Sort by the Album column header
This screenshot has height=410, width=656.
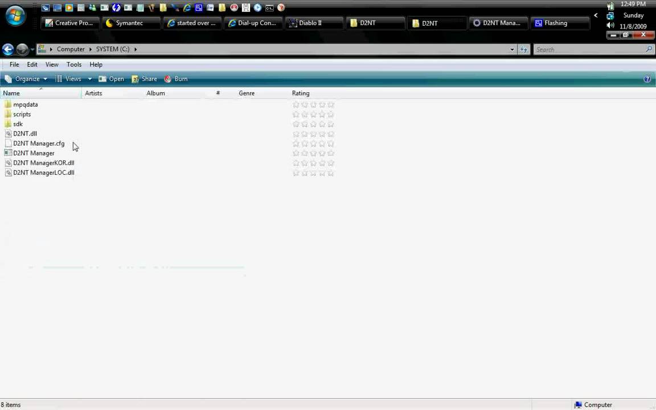(x=174, y=93)
